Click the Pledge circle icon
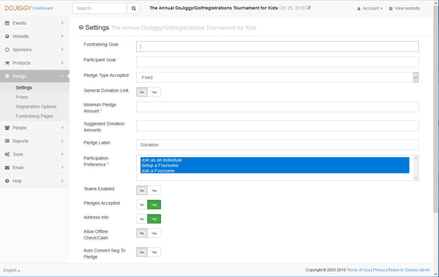439x277 pixels. (x=7, y=76)
